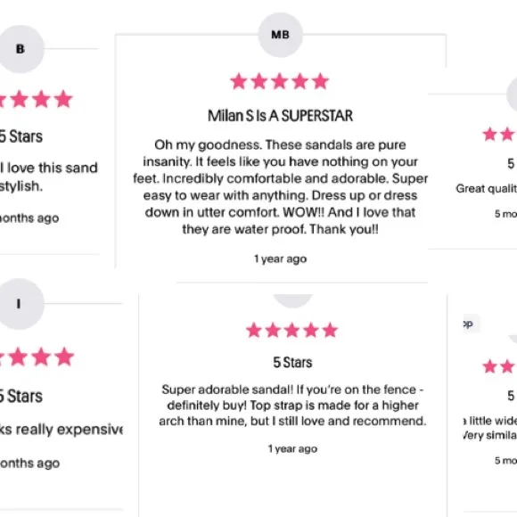Click star rating above Super adorable sandal review
This screenshot has height=517, width=517.
pyautogui.click(x=292, y=330)
